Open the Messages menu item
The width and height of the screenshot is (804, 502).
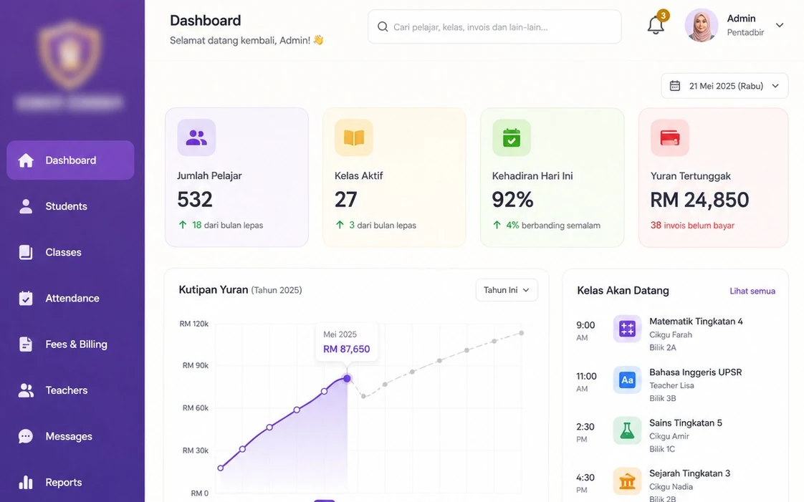click(70, 436)
